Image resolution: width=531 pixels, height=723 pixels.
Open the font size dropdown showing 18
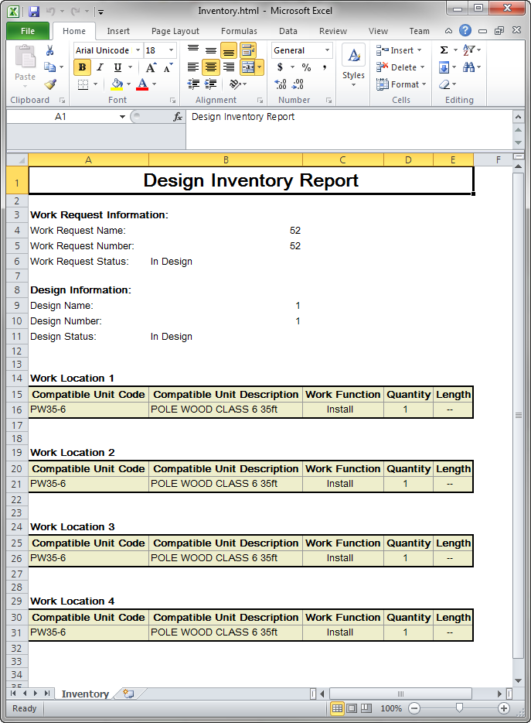click(159, 50)
